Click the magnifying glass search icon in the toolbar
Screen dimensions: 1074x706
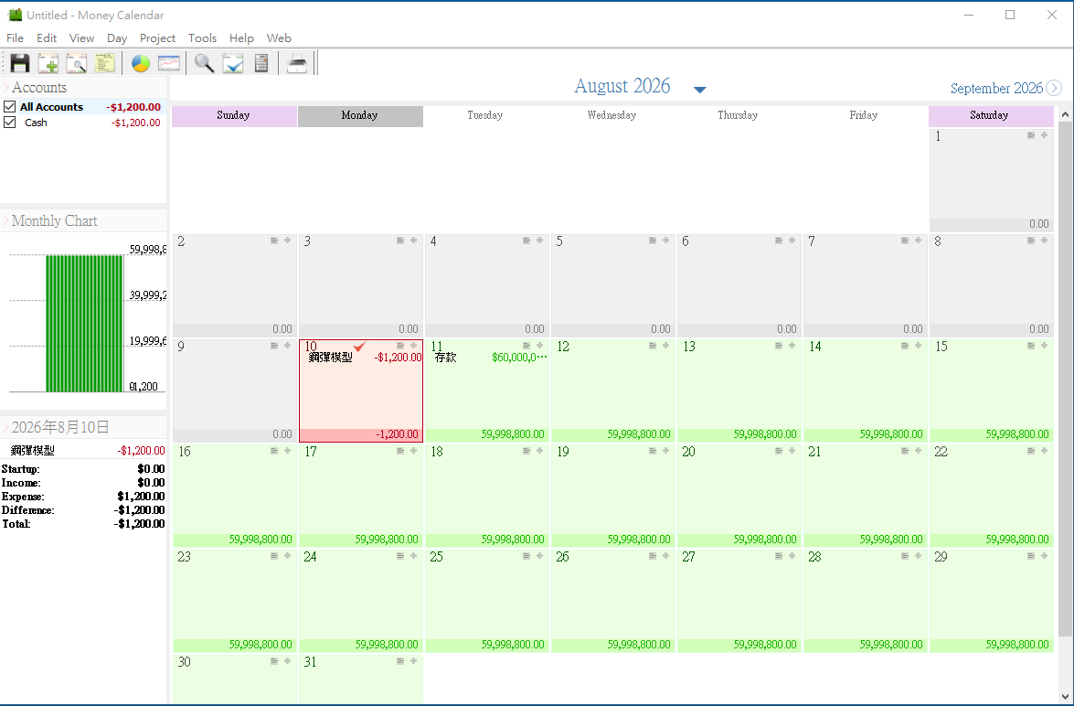(x=204, y=63)
